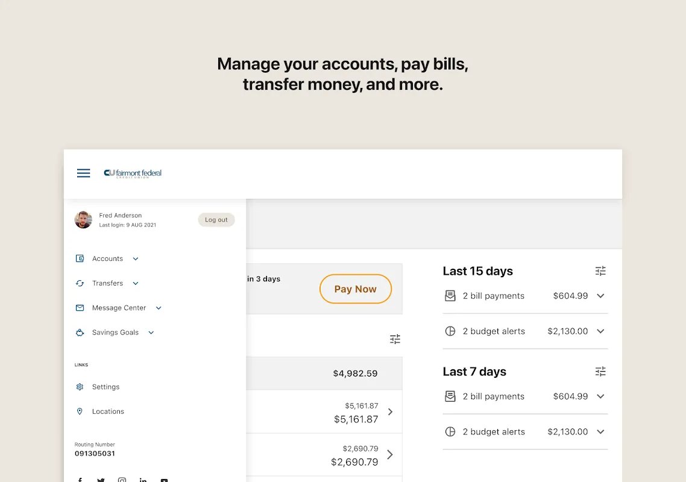Click the Pay Now button
Image resolution: width=686 pixels, height=482 pixels.
point(356,289)
